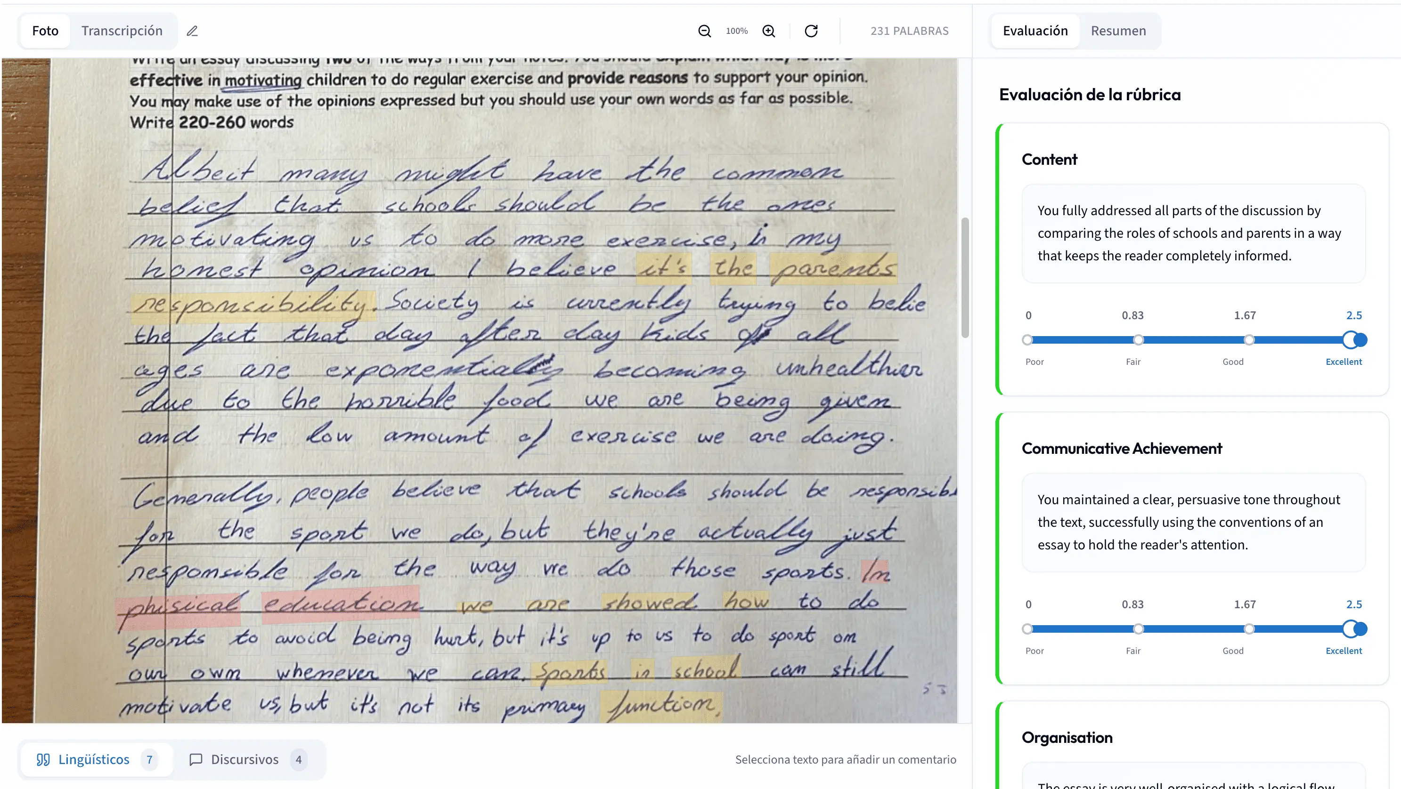Set Content score to Good 1.67

[x=1249, y=339]
